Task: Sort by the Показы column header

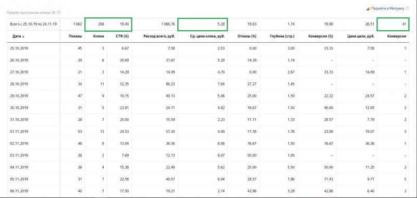Action: [75, 36]
